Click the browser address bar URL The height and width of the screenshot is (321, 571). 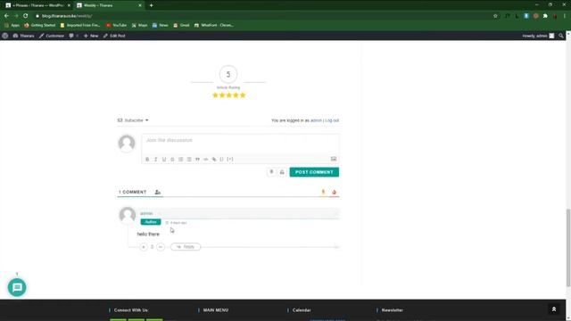tap(67, 16)
